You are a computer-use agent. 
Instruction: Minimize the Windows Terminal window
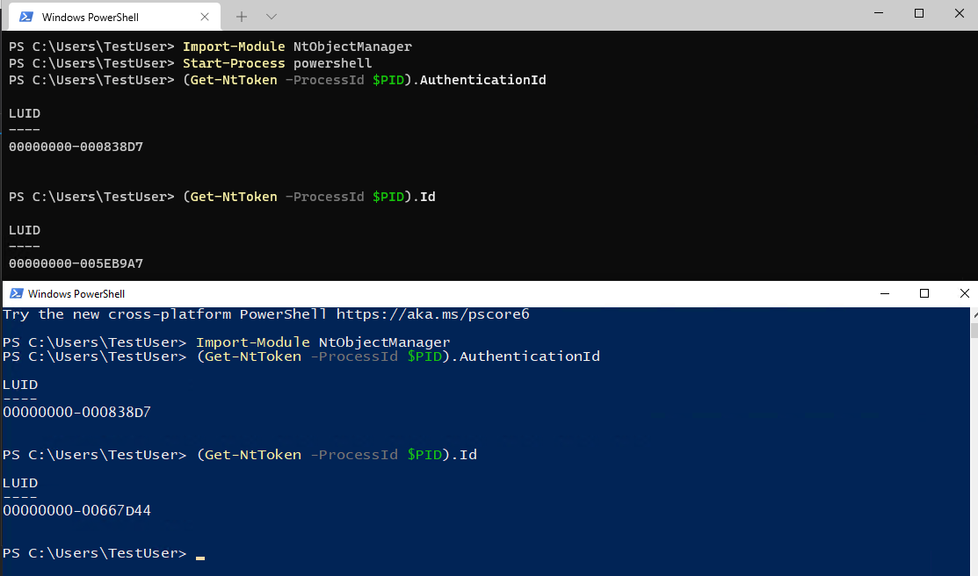[879, 13]
